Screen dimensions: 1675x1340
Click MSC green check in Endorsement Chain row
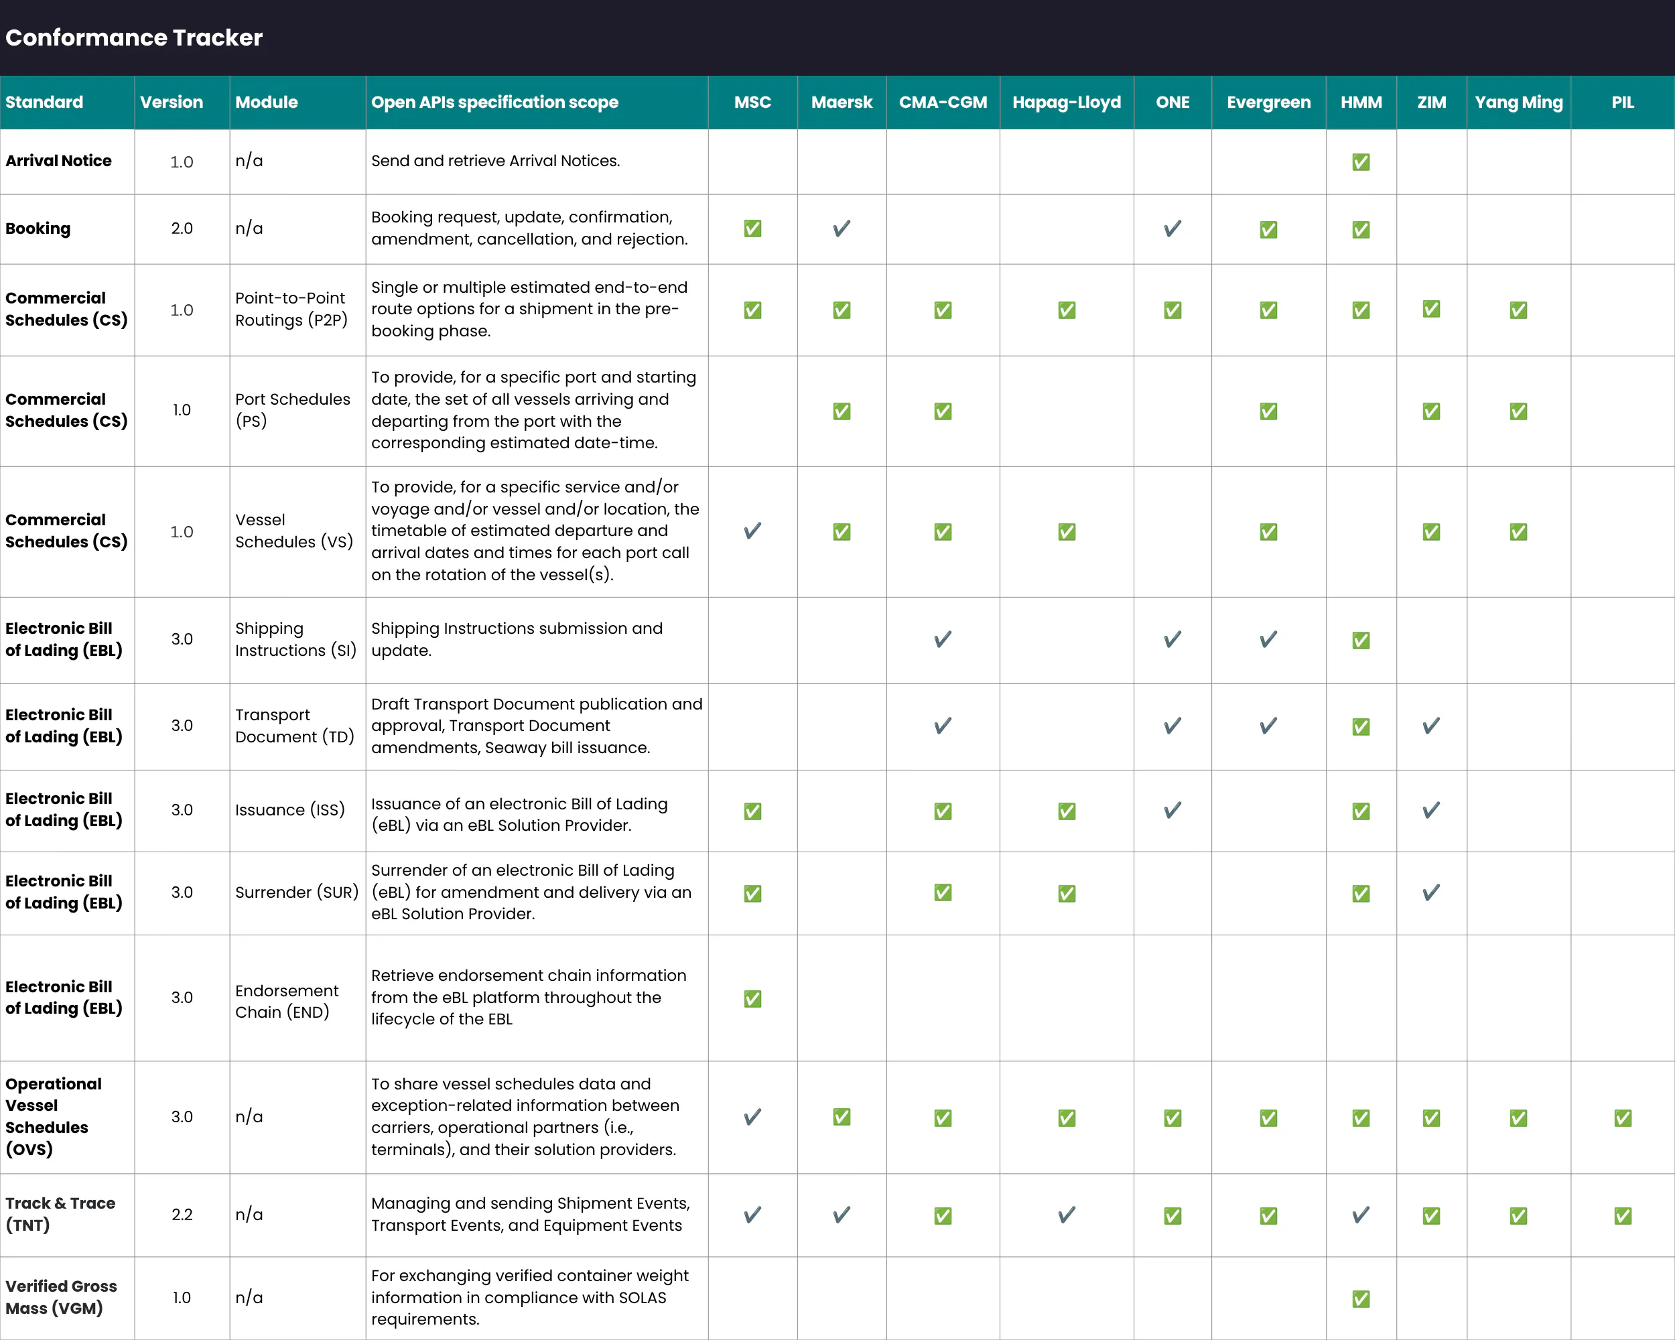pos(752,998)
